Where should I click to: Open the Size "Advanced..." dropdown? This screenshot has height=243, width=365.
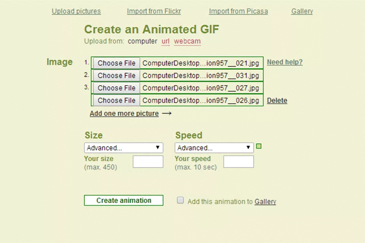123,148
